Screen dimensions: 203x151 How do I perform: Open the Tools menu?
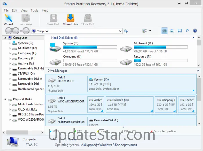click(x=35, y=10)
